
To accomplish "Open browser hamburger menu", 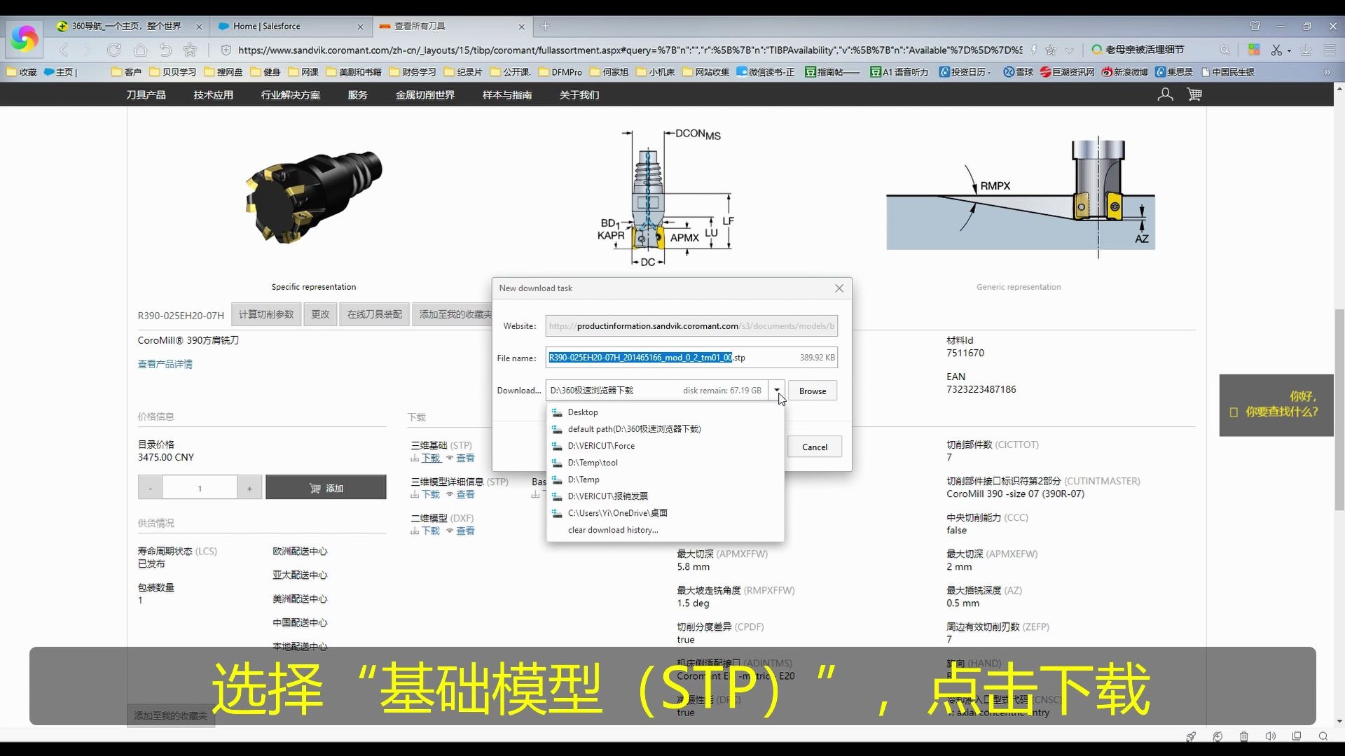I will click(x=1330, y=50).
